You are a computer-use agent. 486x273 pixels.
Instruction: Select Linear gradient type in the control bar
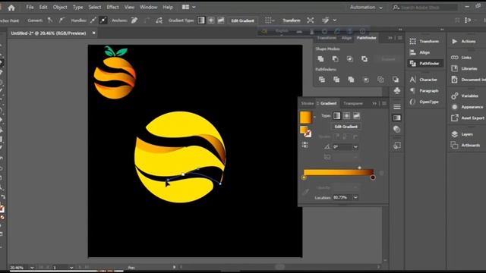(x=200, y=20)
